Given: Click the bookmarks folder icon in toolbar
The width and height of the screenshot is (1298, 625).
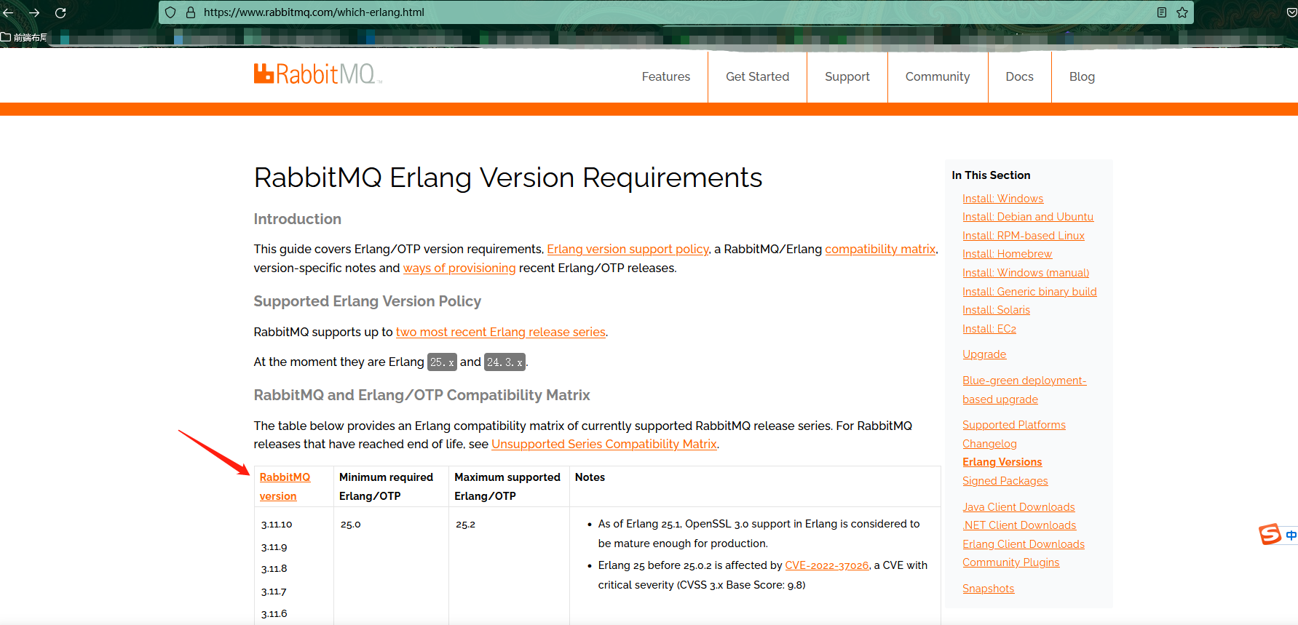Looking at the screenshot, I should click(6, 37).
